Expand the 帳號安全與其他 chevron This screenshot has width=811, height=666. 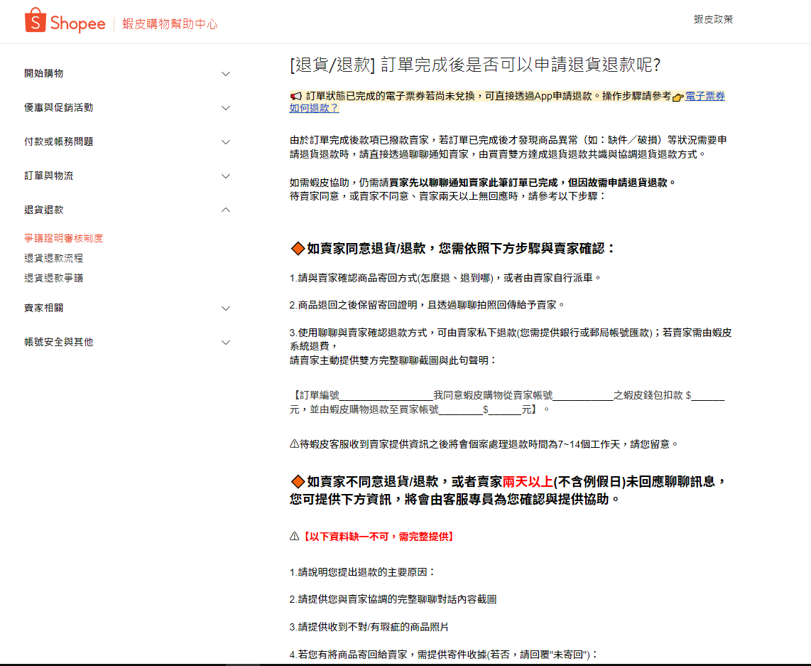pyautogui.click(x=226, y=343)
